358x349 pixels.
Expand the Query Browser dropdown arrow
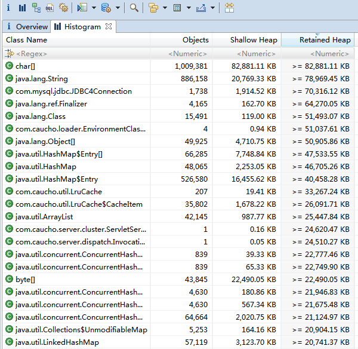[x=118, y=8]
